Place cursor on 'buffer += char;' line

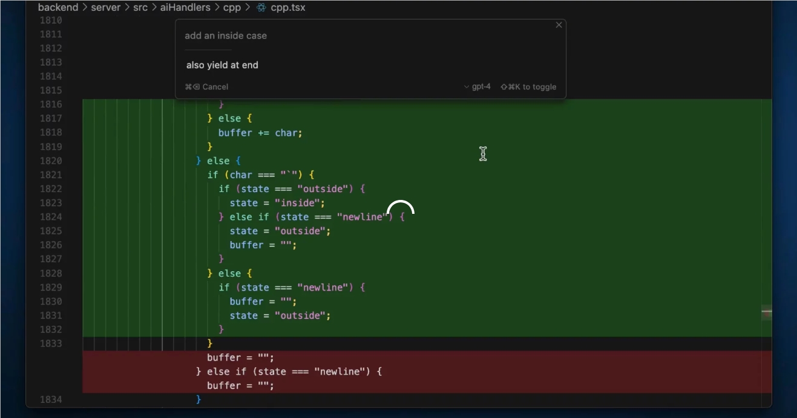[260, 133]
